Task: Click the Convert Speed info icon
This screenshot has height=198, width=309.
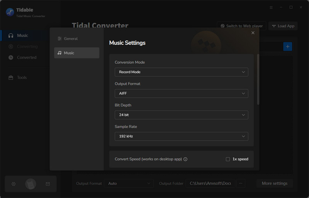Action: (185, 159)
